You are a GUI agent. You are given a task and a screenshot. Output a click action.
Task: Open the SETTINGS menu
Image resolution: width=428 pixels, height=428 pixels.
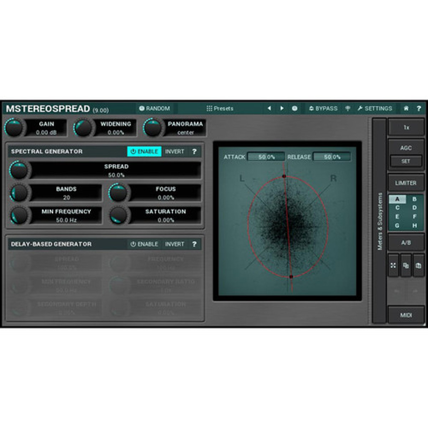pyautogui.click(x=375, y=108)
